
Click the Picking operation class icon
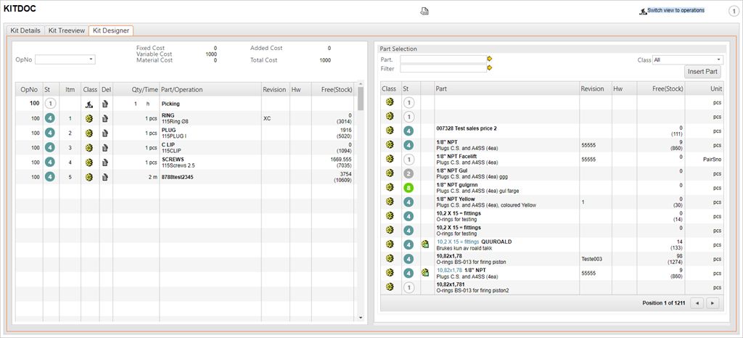pos(89,104)
